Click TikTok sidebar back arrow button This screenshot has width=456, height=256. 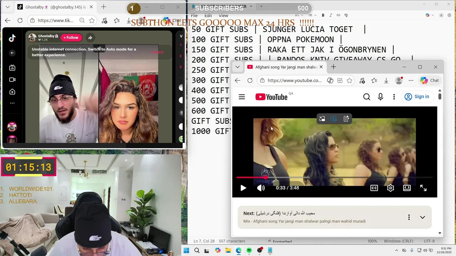click(x=12, y=53)
